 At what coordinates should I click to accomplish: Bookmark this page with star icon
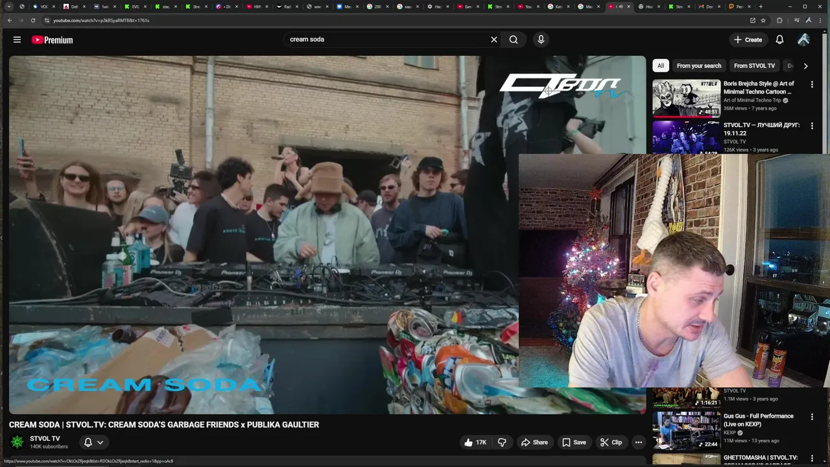point(763,20)
